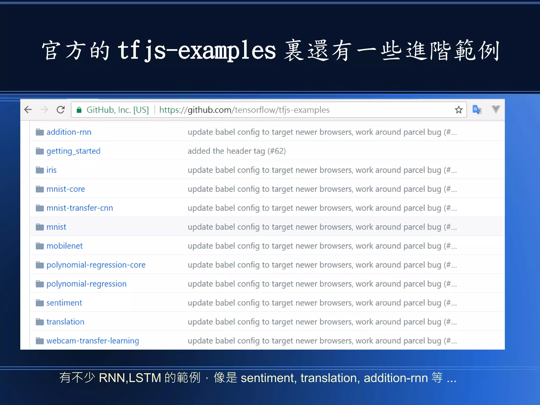Click folder icon beside sentiment
The image size is (540, 405).
click(x=40, y=303)
